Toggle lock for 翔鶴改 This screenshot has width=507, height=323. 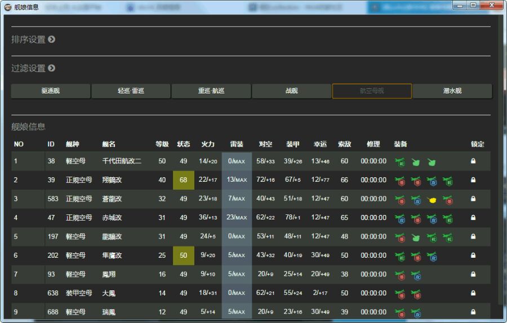tap(473, 180)
